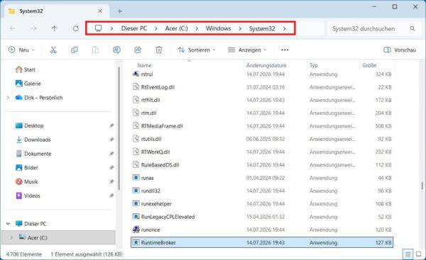
Task: Unpin Videos using its pin icon
Action: (x=111, y=196)
